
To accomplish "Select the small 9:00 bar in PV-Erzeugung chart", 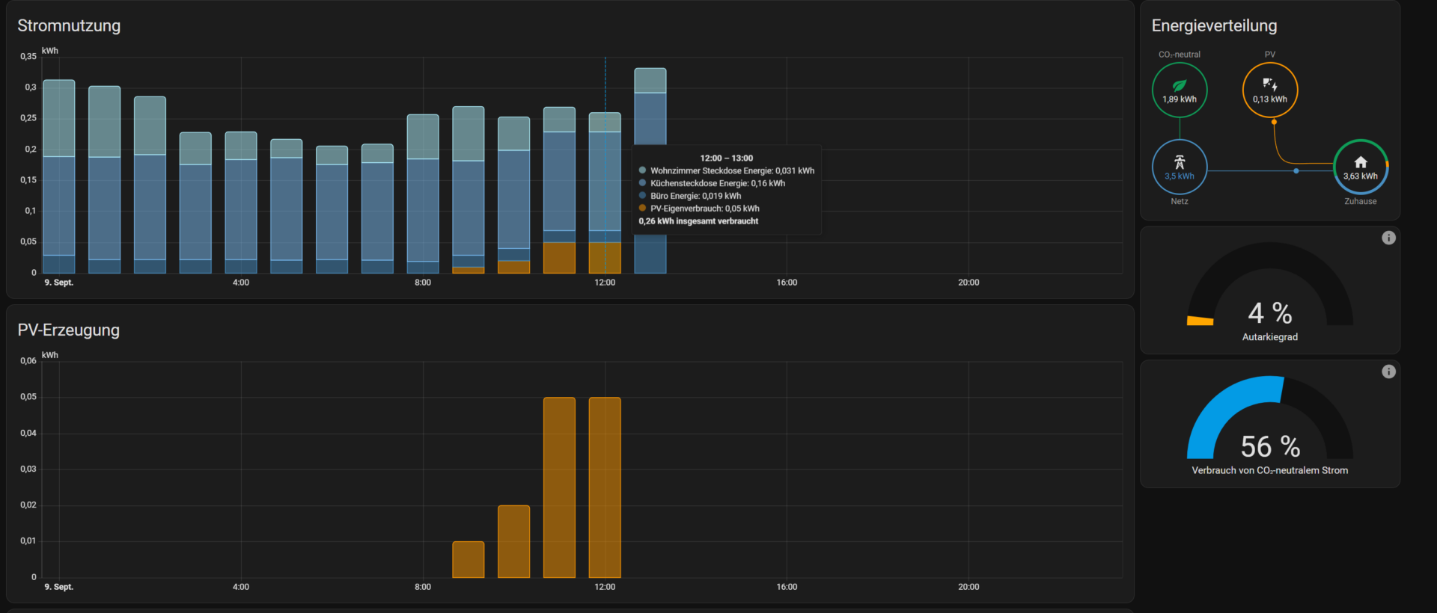I will (x=469, y=559).
